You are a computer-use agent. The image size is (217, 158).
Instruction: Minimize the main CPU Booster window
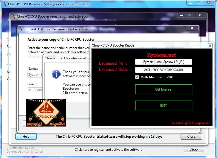(191, 3)
